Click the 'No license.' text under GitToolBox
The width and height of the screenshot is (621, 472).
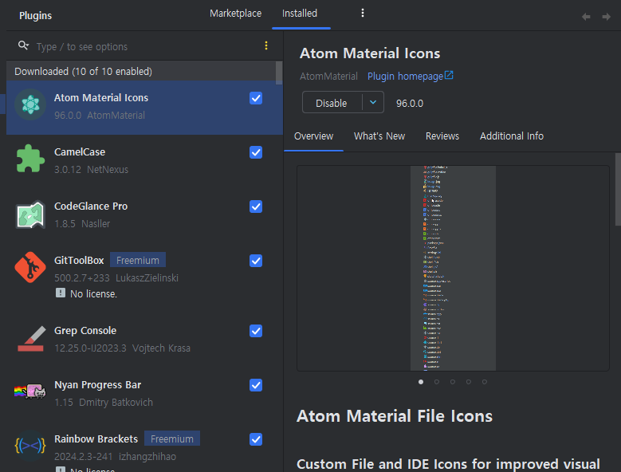tap(93, 294)
